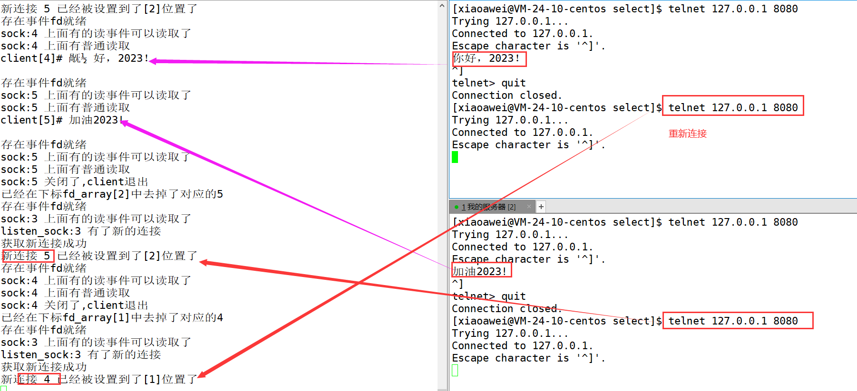Open a new session tab with plus button
Viewport: 857px width, 391px height.
click(541, 207)
